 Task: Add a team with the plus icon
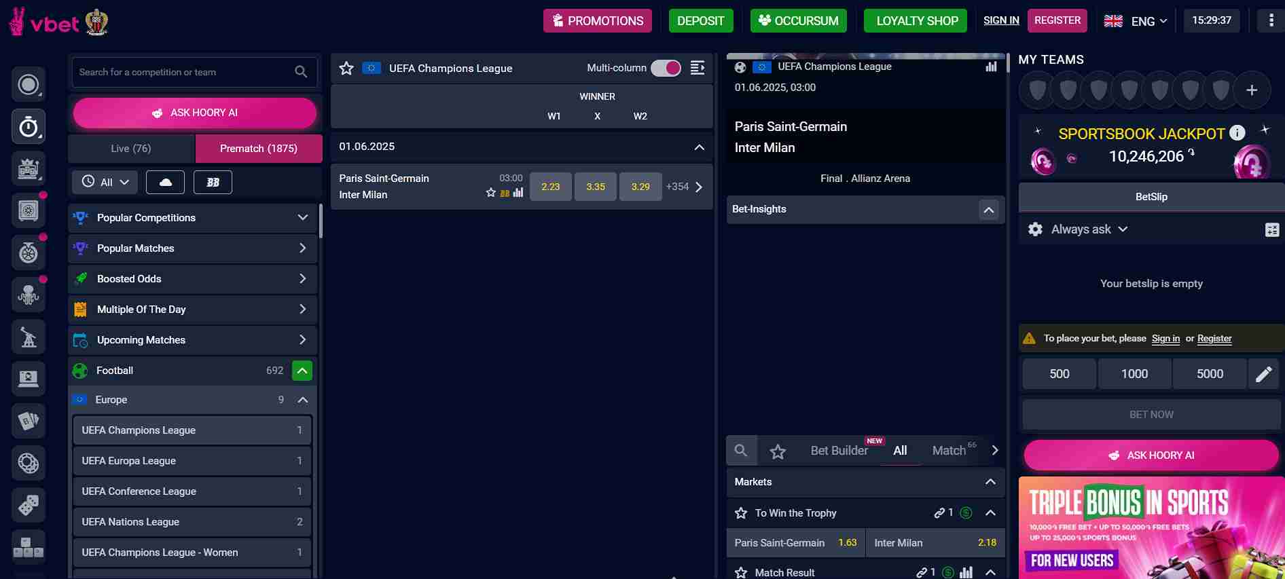[x=1252, y=90]
